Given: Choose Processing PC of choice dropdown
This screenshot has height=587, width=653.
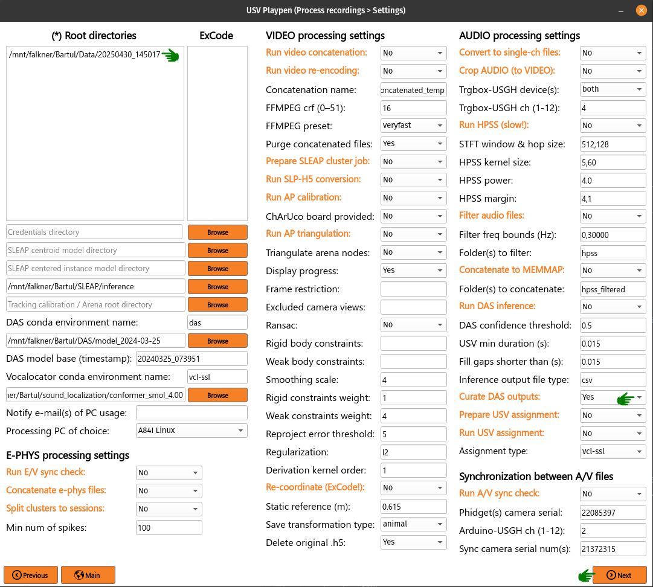Looking at the screenshot, I should (191, 431).
